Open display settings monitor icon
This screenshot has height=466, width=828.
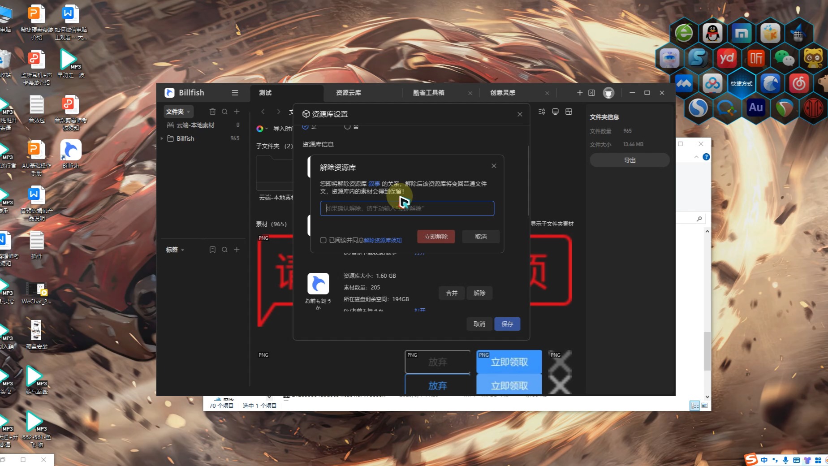click(x=555, y=112)
